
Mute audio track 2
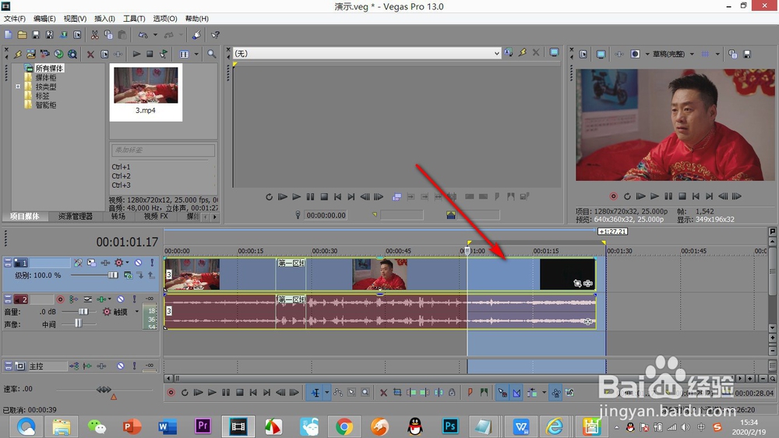pyautogui.click(x=120, y=298)
